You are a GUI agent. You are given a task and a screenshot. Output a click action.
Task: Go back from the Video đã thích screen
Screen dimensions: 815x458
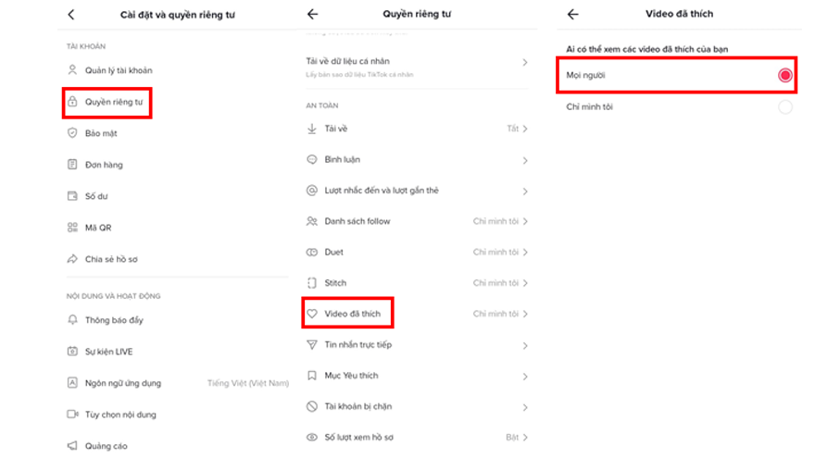[x=572, y=15]
